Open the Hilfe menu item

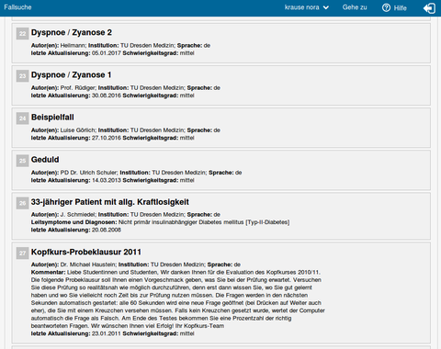coord(394,7)
